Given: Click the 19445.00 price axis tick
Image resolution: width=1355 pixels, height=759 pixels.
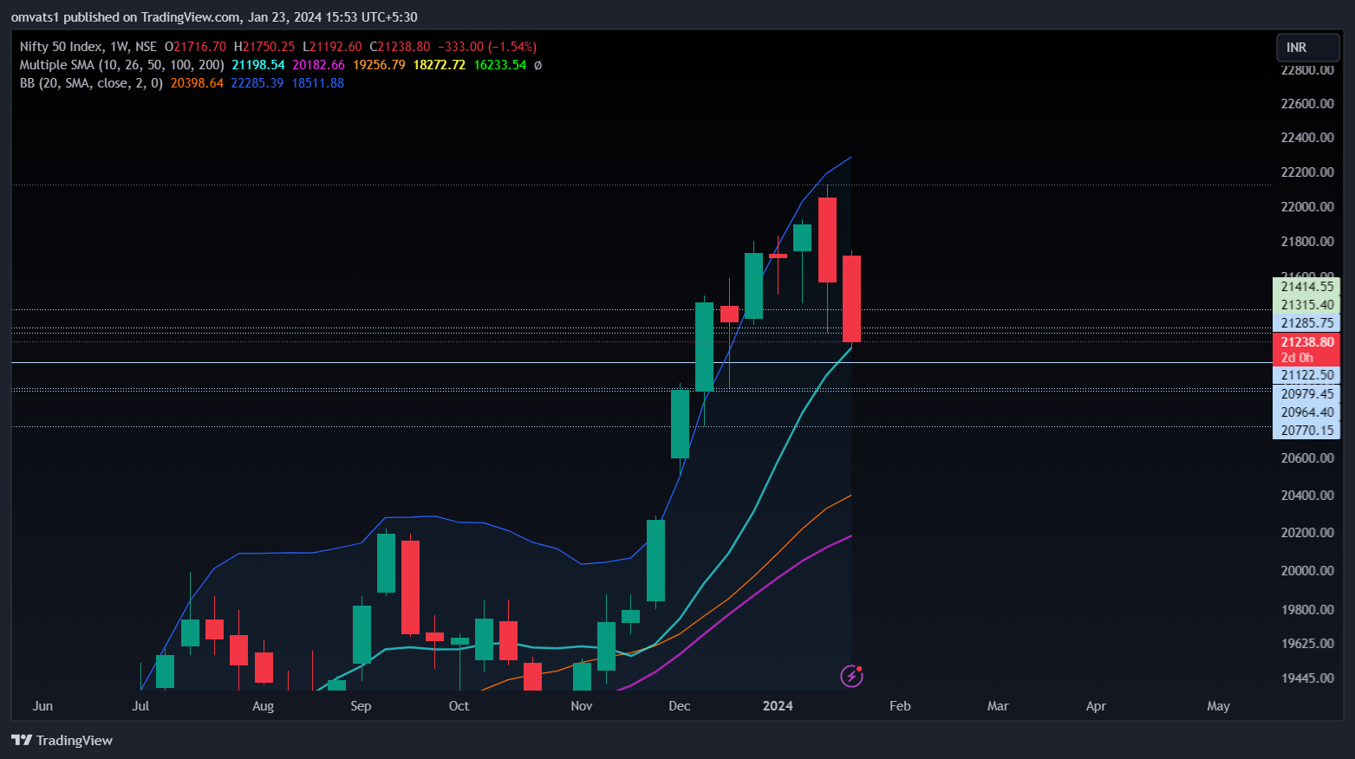Looking at the screenshot, I should (1307, 678).
